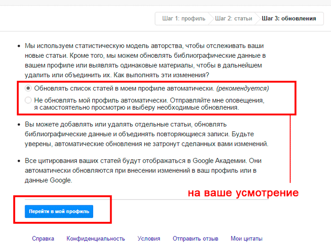This screenshot has width=331, height=245.
Task: Click the '(рекомендуется)' italic label
Action: (x=242, y=88)
